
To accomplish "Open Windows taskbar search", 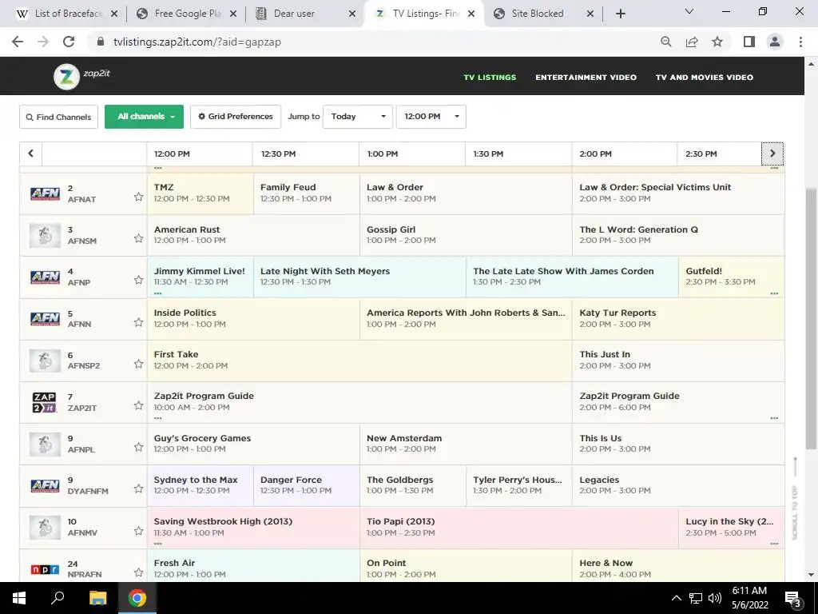I will (58, 598).
